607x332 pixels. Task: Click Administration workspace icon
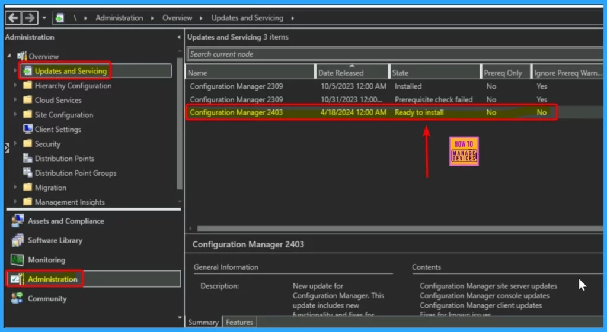click(17, 279)
